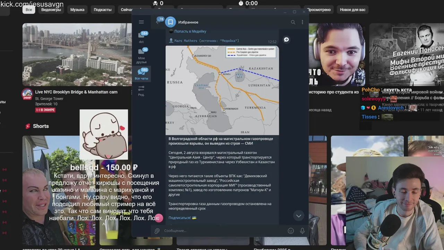
Task: Open Live NYC Brooklyn Bridge & Manhattan cam title
Action: (76, 92)
